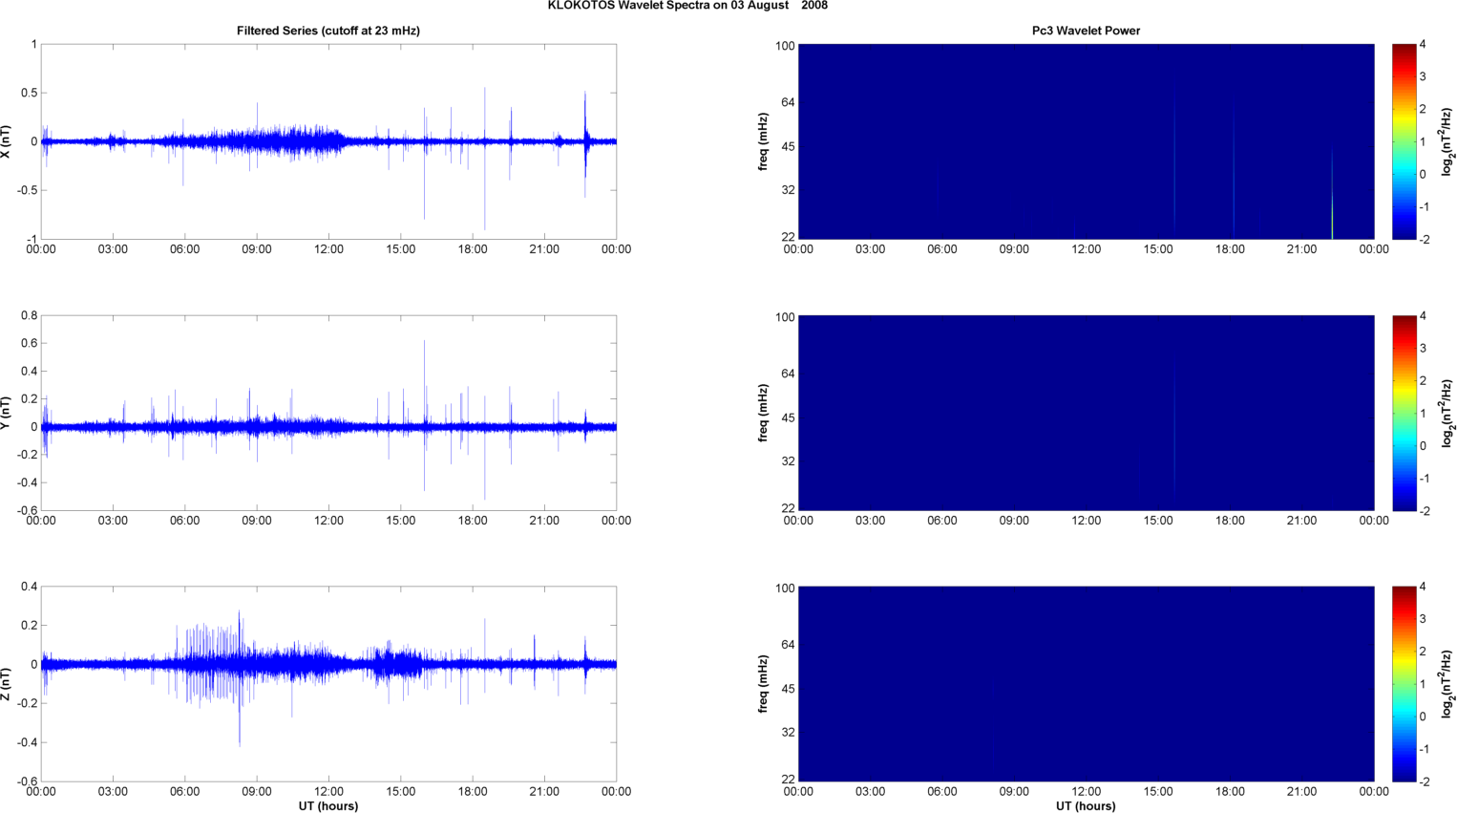Click UT (hours) label under the bottom wavelet plot
Viewport: 1457px width, 813px height.
click(x=1086, y=806)
